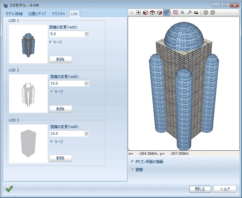Increase LOD 1 distance with up arrow
This screenshot has height=198, width=242.
[87, 33]
